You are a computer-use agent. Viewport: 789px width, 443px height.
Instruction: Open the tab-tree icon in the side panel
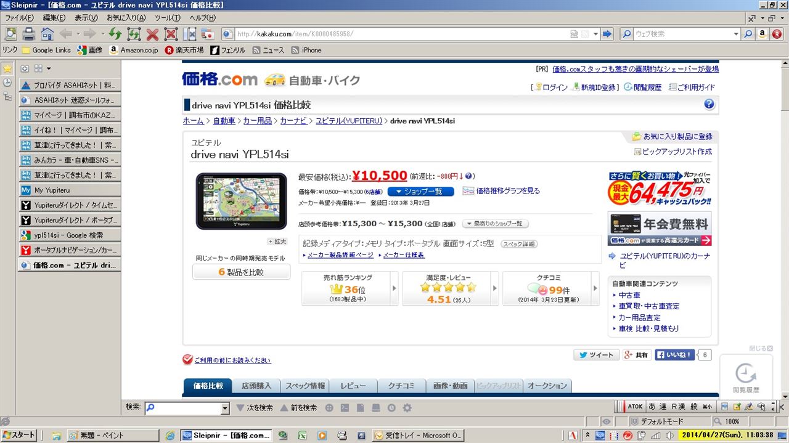(x=7, y=96)
